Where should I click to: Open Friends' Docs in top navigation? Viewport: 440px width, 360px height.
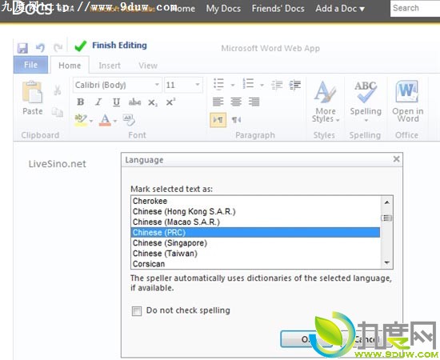(x=278, y=9)
